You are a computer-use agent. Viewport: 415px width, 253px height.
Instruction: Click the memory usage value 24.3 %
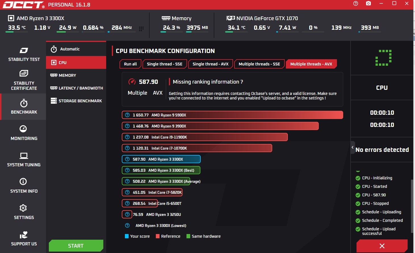tap(171, 28)
